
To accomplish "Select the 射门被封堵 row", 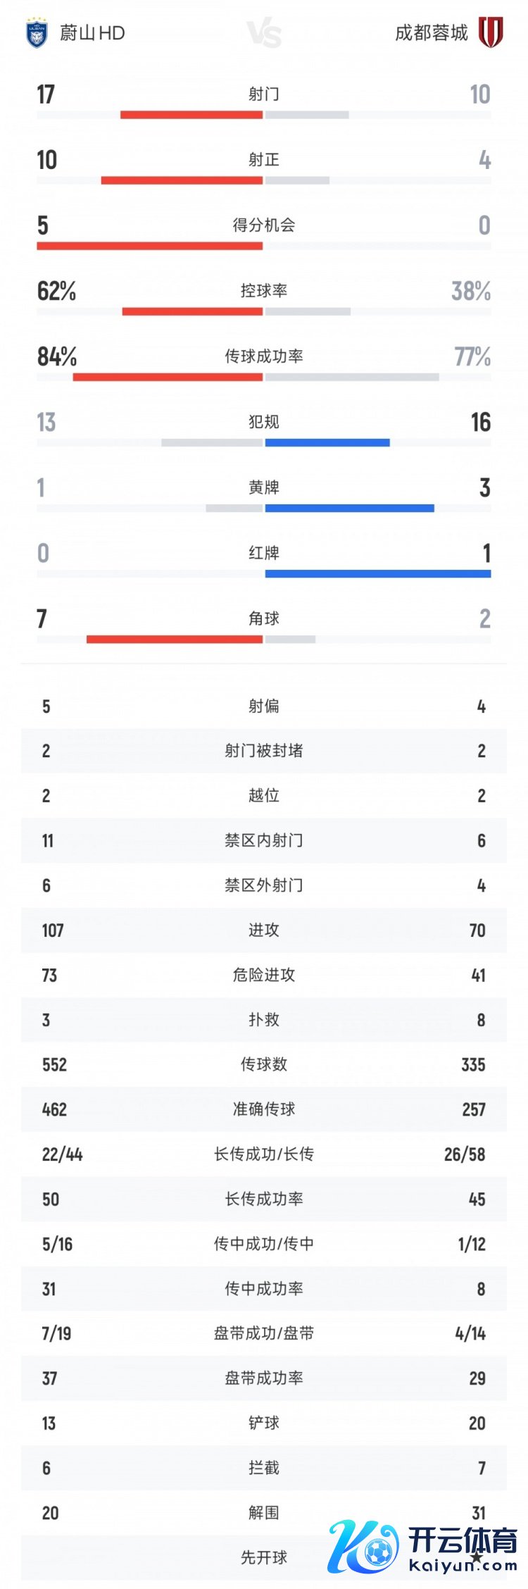I will tap(264, 751).
